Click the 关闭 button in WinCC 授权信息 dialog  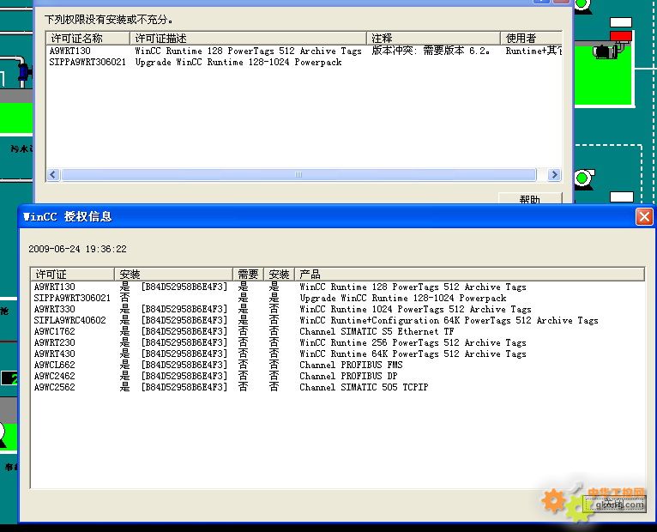614,504
